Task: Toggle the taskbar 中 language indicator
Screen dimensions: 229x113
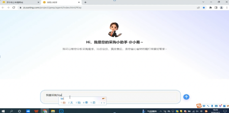Action: click(x=201, y=111)
